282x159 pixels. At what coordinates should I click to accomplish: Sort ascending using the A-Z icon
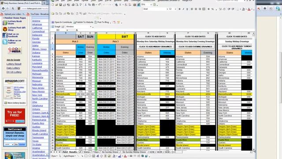(126, 5)
